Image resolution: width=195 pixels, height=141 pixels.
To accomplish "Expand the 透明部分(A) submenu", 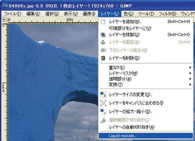I will (146, 79).
